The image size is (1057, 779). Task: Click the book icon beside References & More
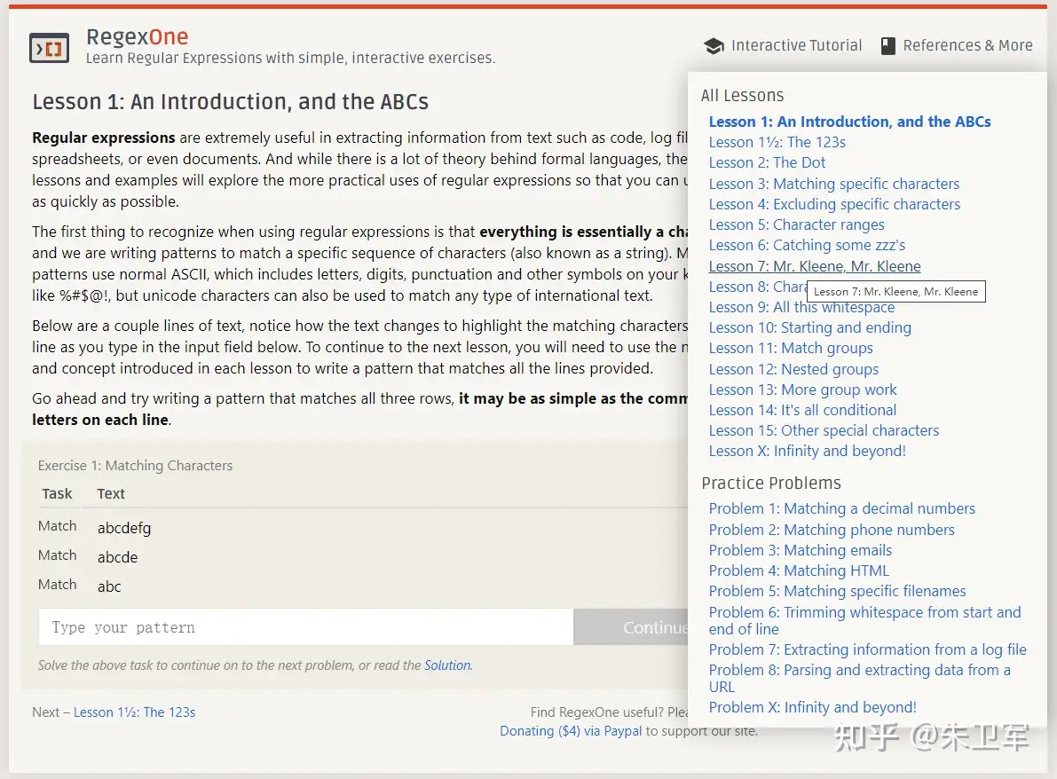888,46
